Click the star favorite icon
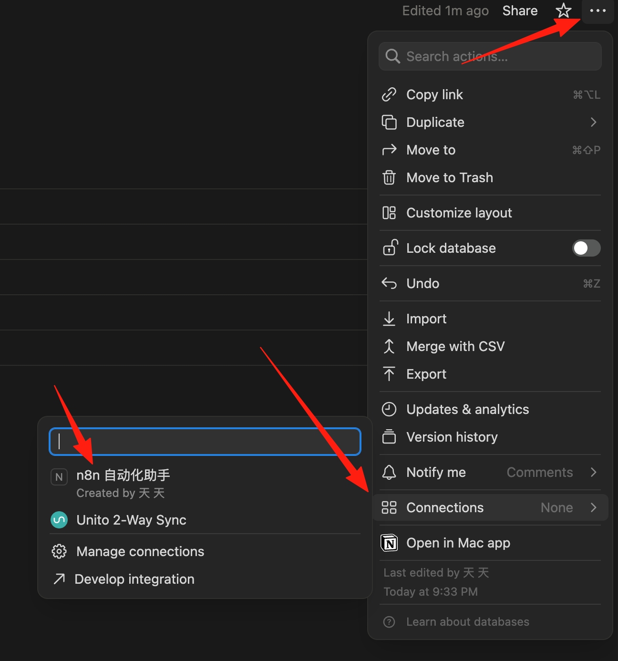The width and height of the screenshot is (618, 661). pyautogui.click(x=564, y=10)
